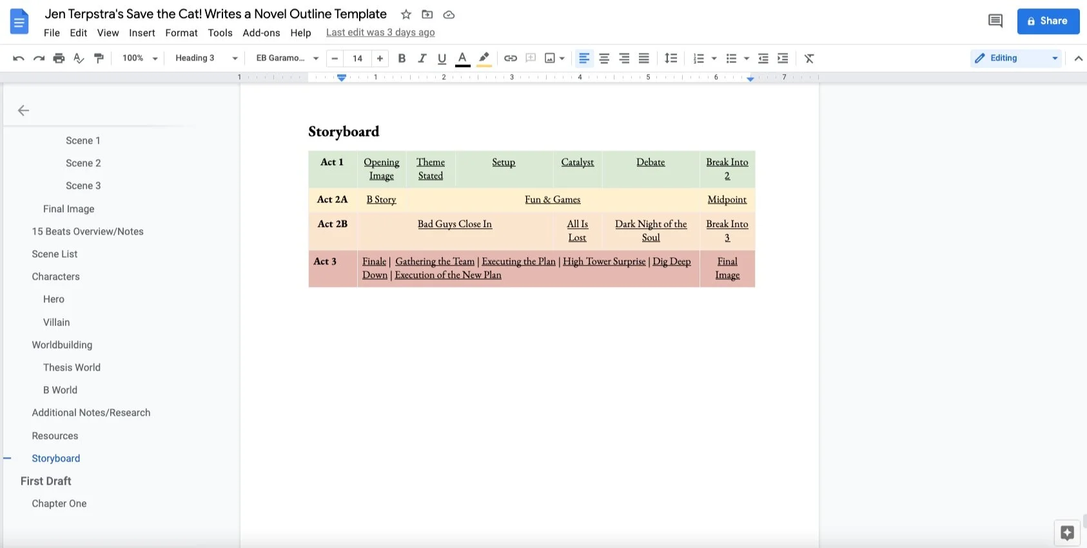
Task: Click the Undo arrow icon
Action: point(18,58)
